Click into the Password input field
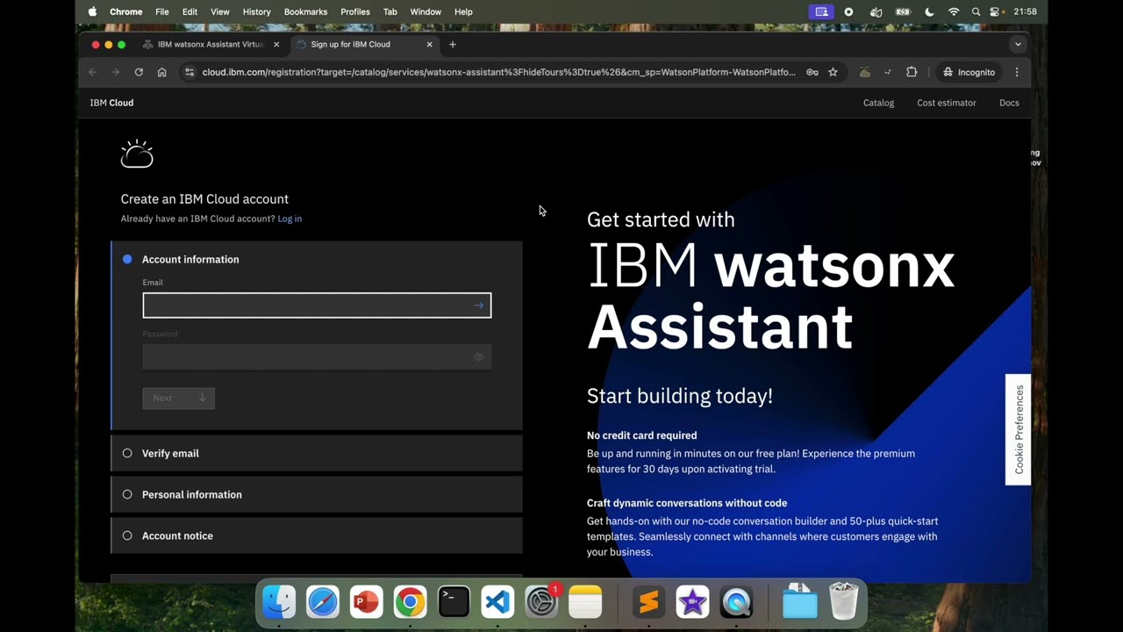 pyautogui.click(x=317, y=357)
